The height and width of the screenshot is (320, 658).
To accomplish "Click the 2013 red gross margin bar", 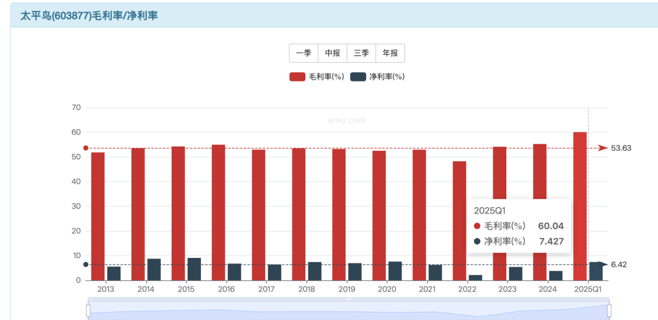I will pyautogui.click(x=97, y=217).
